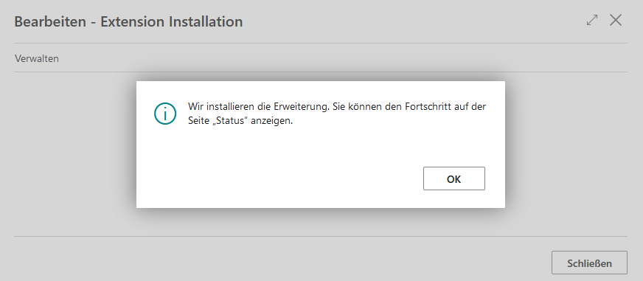Click the Schließen button
This screenshot has height=281, width=643.
[x=589, y=263]
